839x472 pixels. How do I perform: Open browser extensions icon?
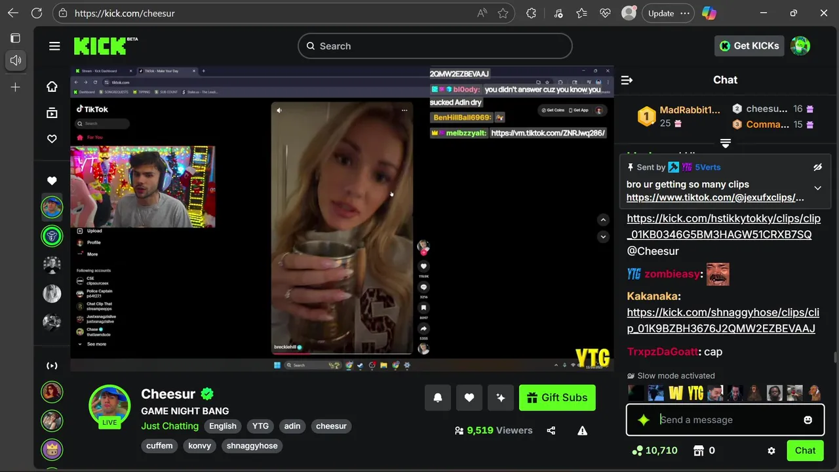[x=531, y=13]
